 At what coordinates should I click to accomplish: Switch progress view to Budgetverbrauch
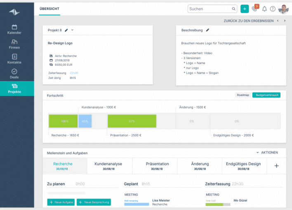coord(266,95)
